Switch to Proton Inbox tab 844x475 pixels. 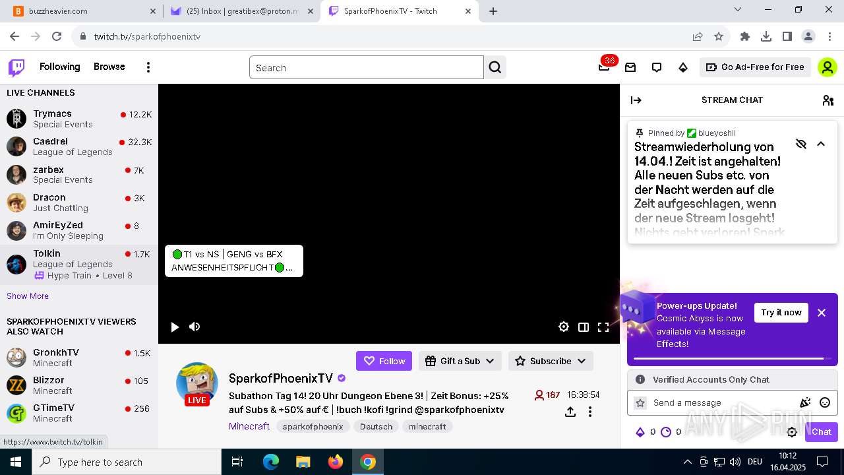point(241,11)
